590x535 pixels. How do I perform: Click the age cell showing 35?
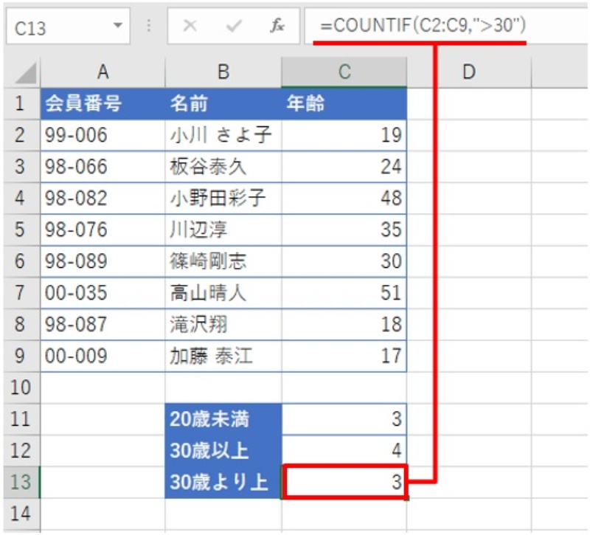coord(344,229)
